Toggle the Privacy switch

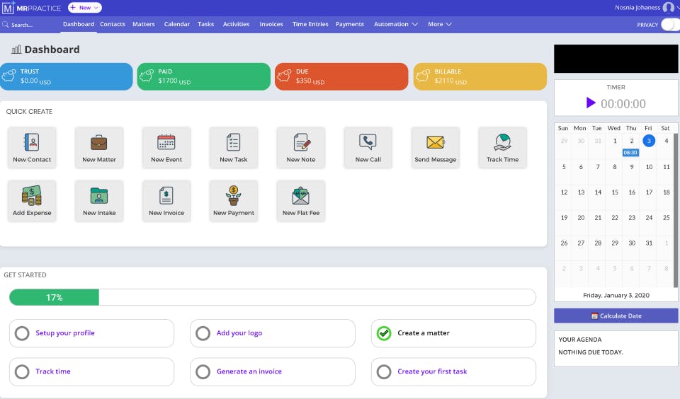[x=670, y=25]
